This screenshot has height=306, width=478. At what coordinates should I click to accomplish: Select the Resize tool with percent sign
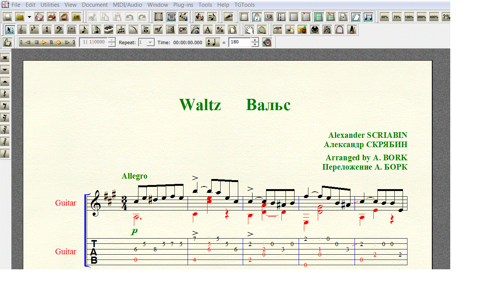point(220,30)
